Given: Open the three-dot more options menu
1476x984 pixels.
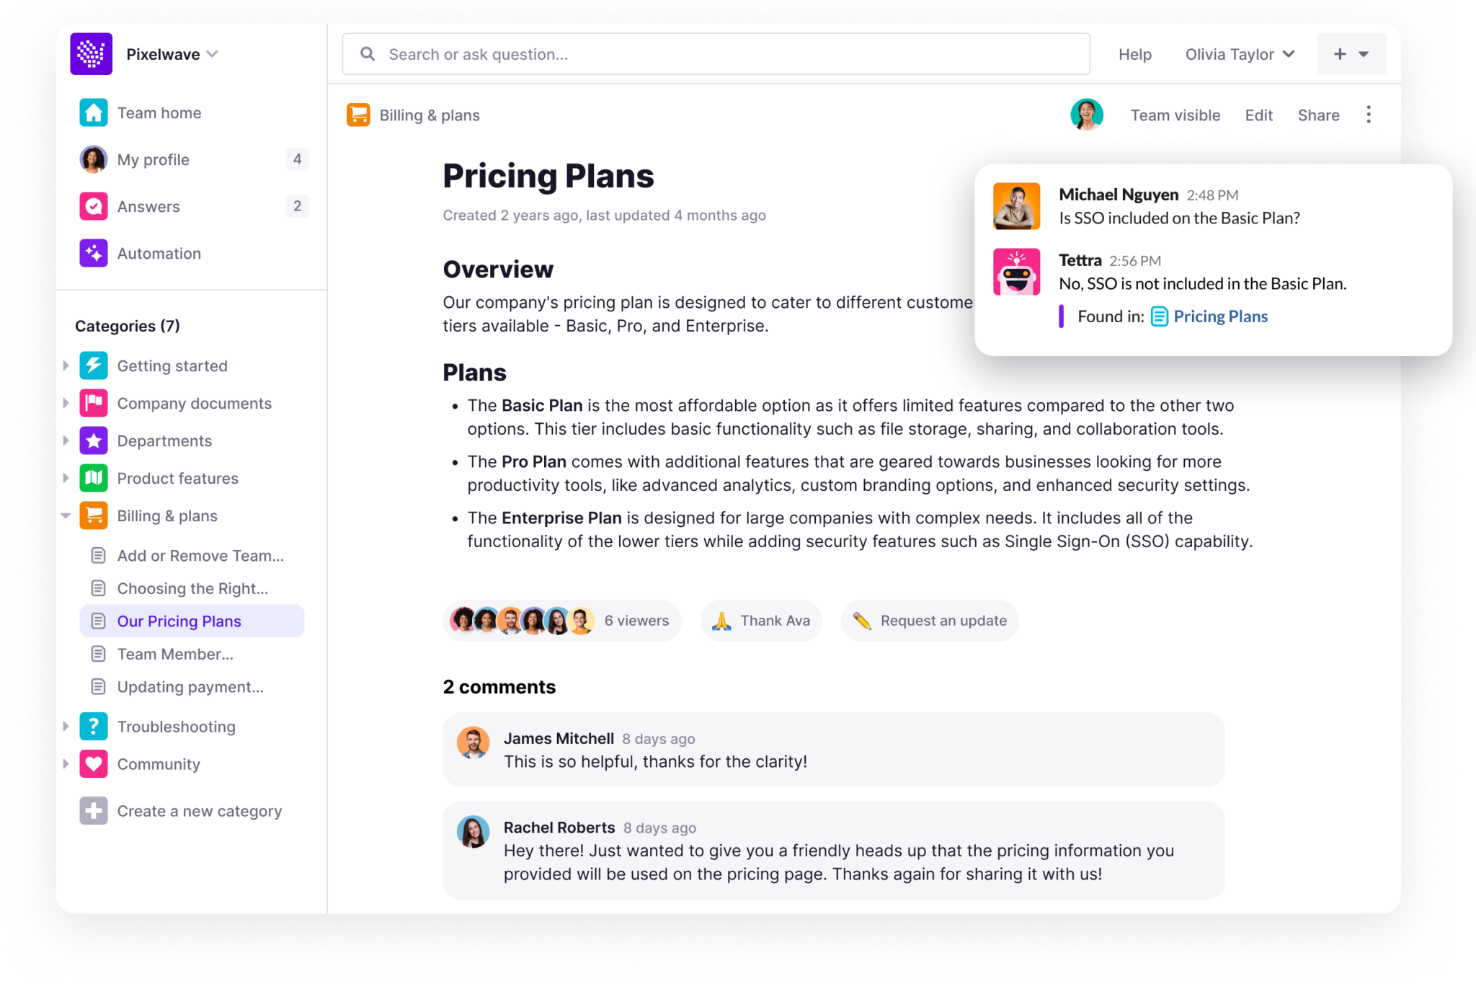Looking at the screenshot, I should tap(1368, 115).
